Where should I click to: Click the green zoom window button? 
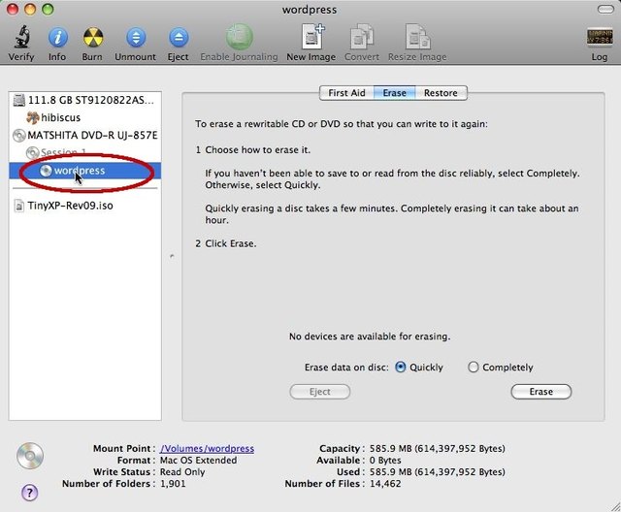(48, 9)
